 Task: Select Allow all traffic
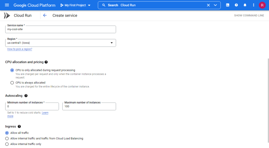point(7,133)
